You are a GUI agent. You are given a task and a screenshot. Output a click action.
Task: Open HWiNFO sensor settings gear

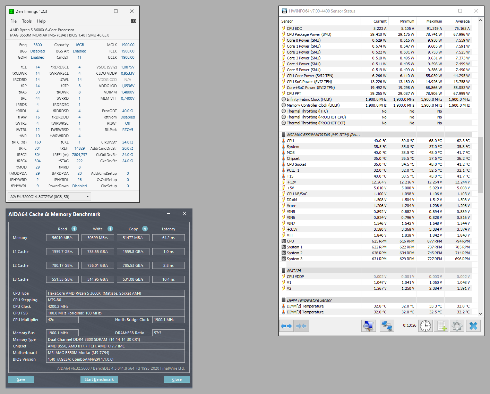coord(457,326)
